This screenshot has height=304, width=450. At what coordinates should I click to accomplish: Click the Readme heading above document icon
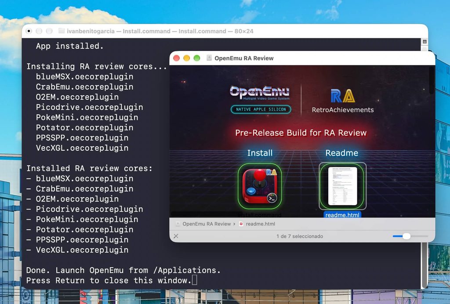342,153
